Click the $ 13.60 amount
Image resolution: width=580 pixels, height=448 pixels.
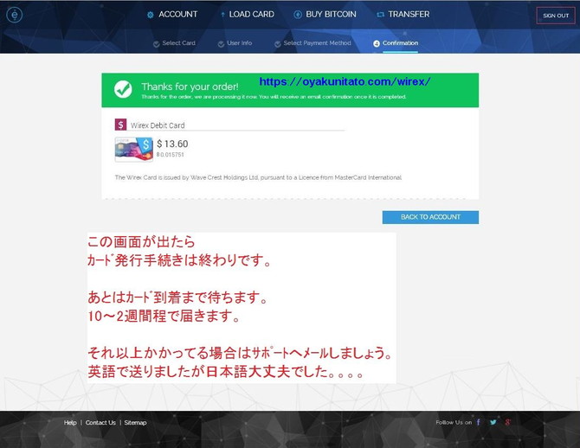coord(172,144)
